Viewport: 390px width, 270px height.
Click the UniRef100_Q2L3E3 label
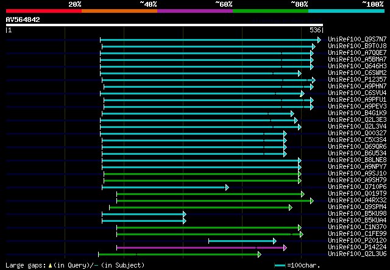(x=357, y=119)
